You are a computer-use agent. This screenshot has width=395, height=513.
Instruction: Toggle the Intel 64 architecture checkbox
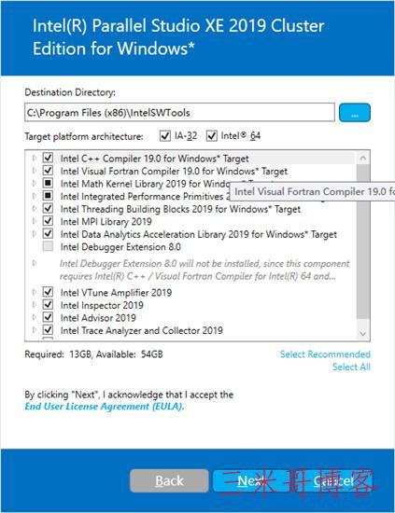(212, 136)
